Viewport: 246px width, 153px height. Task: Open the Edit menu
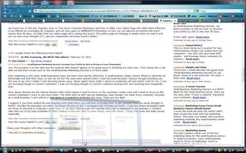point(9,7)
